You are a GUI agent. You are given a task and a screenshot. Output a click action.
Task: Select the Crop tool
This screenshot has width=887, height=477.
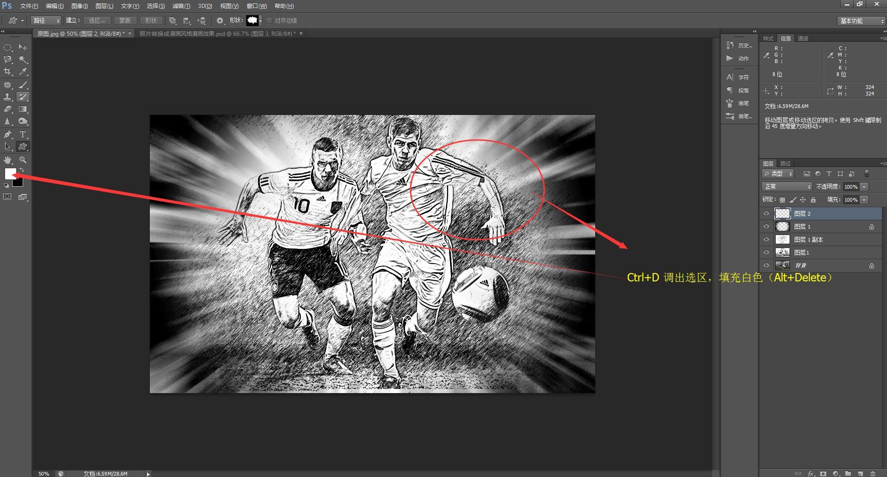pos(7,71)
